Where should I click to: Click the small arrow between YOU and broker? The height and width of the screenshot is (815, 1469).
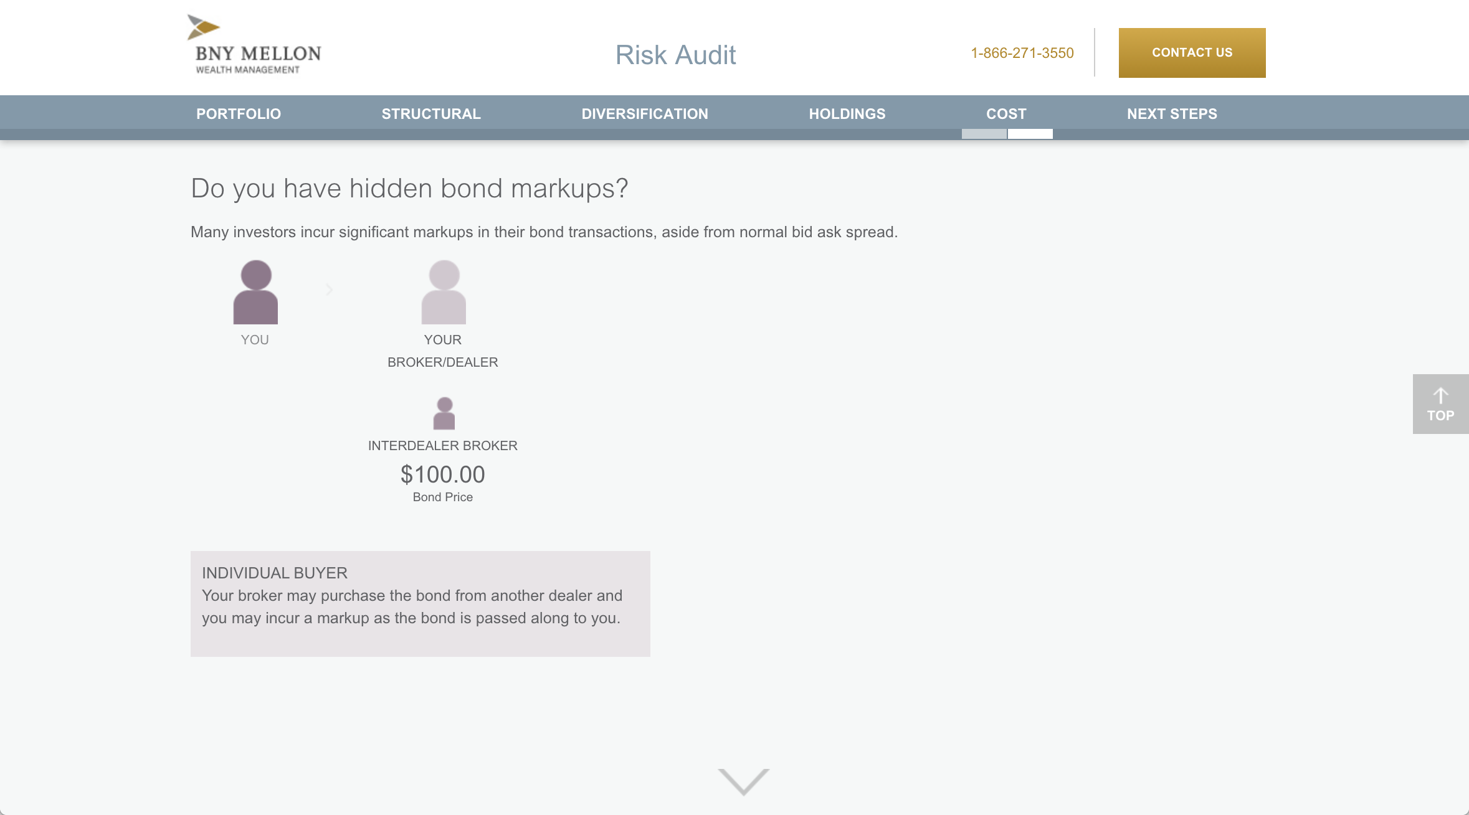[x=330, y=290]
